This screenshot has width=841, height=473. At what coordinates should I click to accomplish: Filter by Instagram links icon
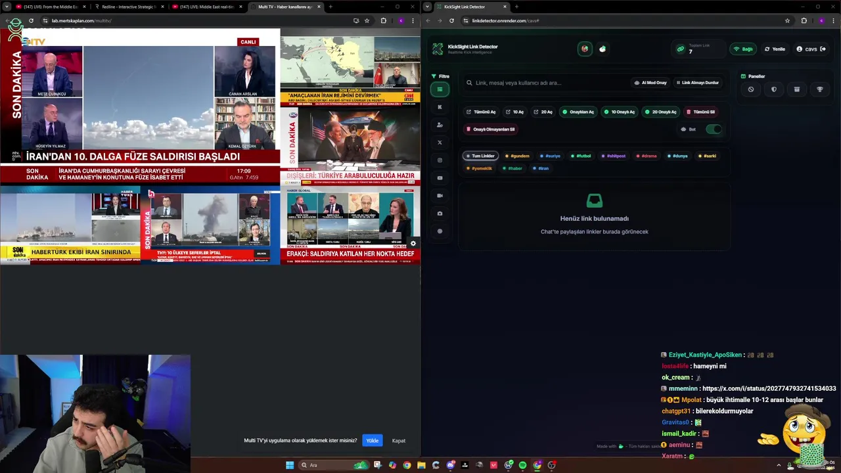(440, 160)
